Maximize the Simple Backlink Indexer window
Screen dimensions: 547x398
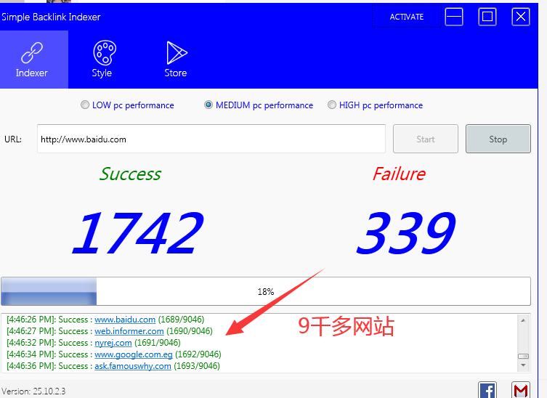[487, 17]
